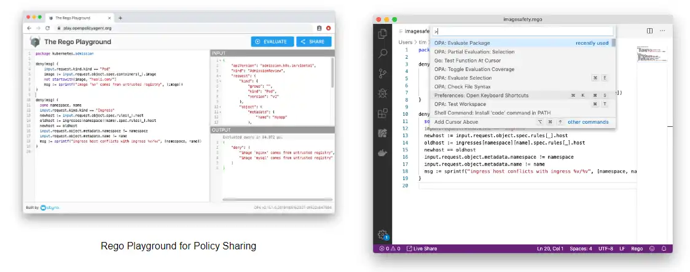Change indentation via Spaces: 4
The width and height of the screenshot is (690, 272).
click(581, 249)
